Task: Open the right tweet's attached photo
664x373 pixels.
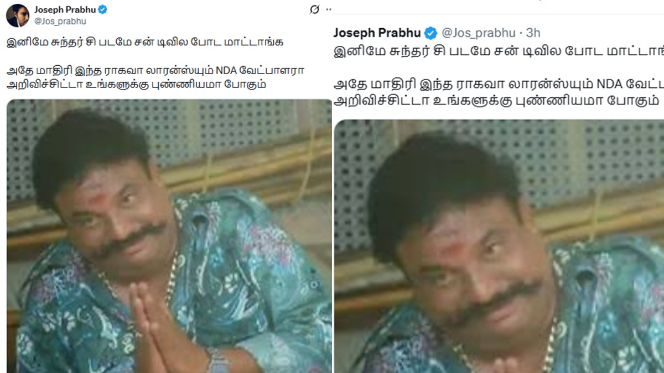Action: click(x=499, y=246)
